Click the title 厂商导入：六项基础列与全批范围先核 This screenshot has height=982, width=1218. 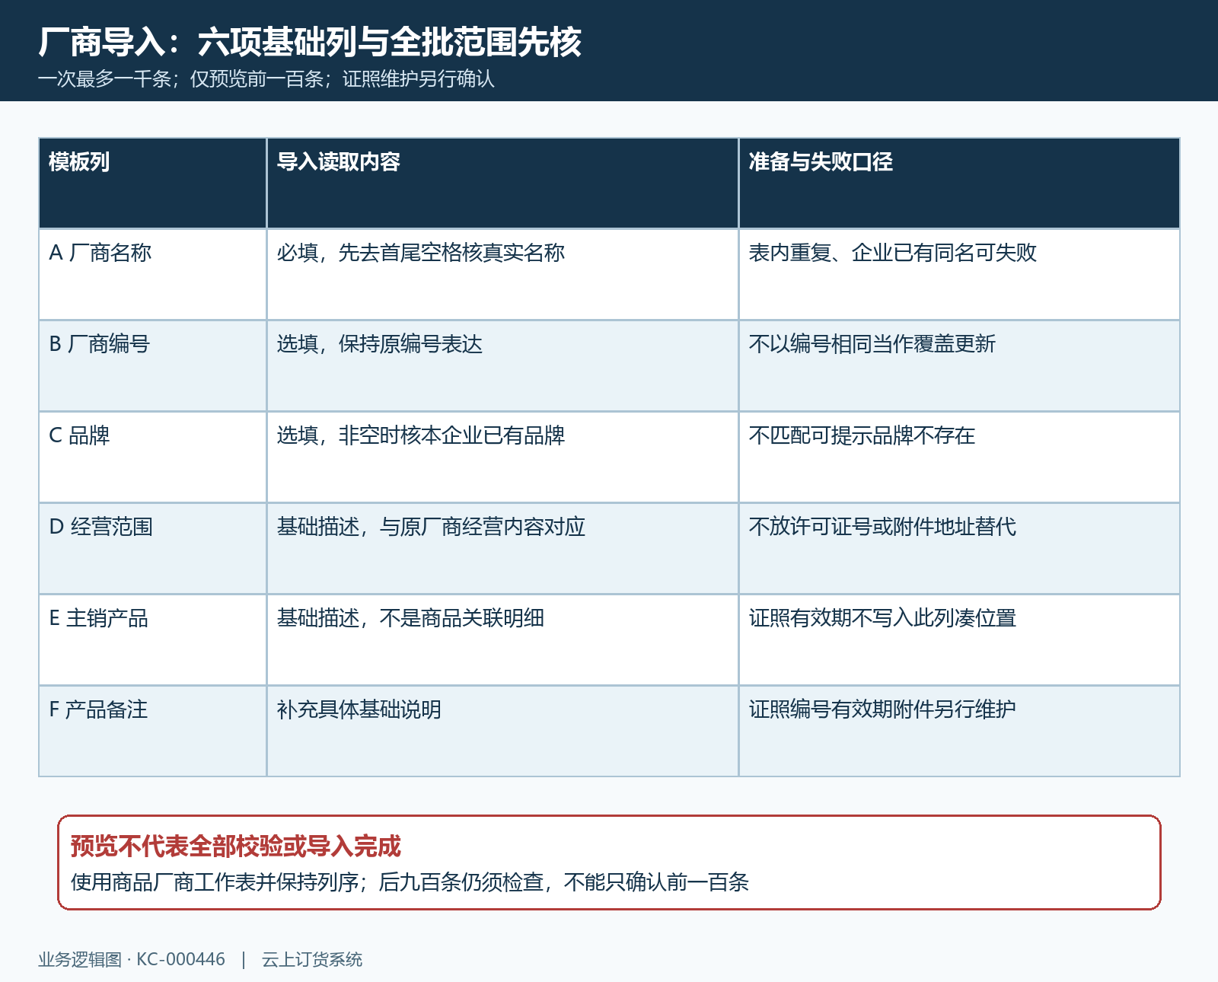(310, 41)
